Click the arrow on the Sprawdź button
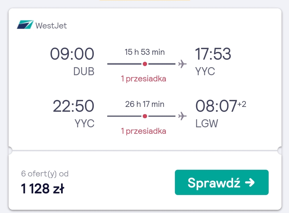Image resolution: width=289 pixels, height=213 pixels. [250, 182]
